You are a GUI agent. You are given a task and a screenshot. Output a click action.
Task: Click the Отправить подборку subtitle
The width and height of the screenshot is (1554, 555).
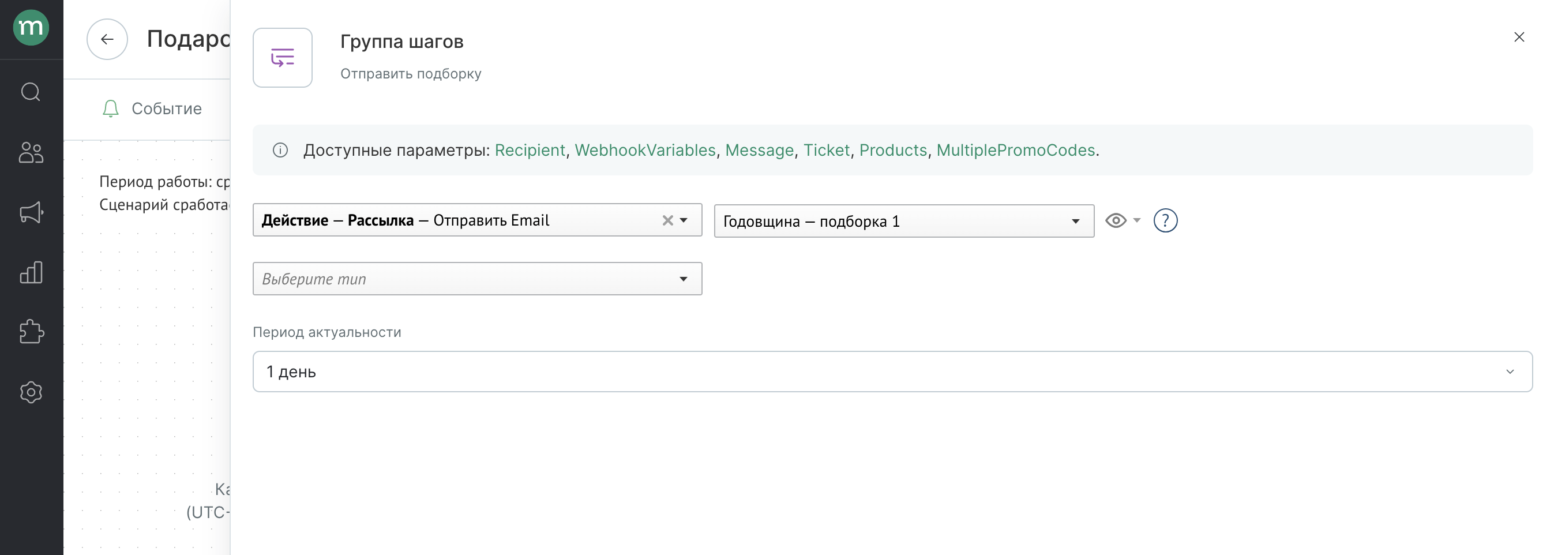pos(410,74)
